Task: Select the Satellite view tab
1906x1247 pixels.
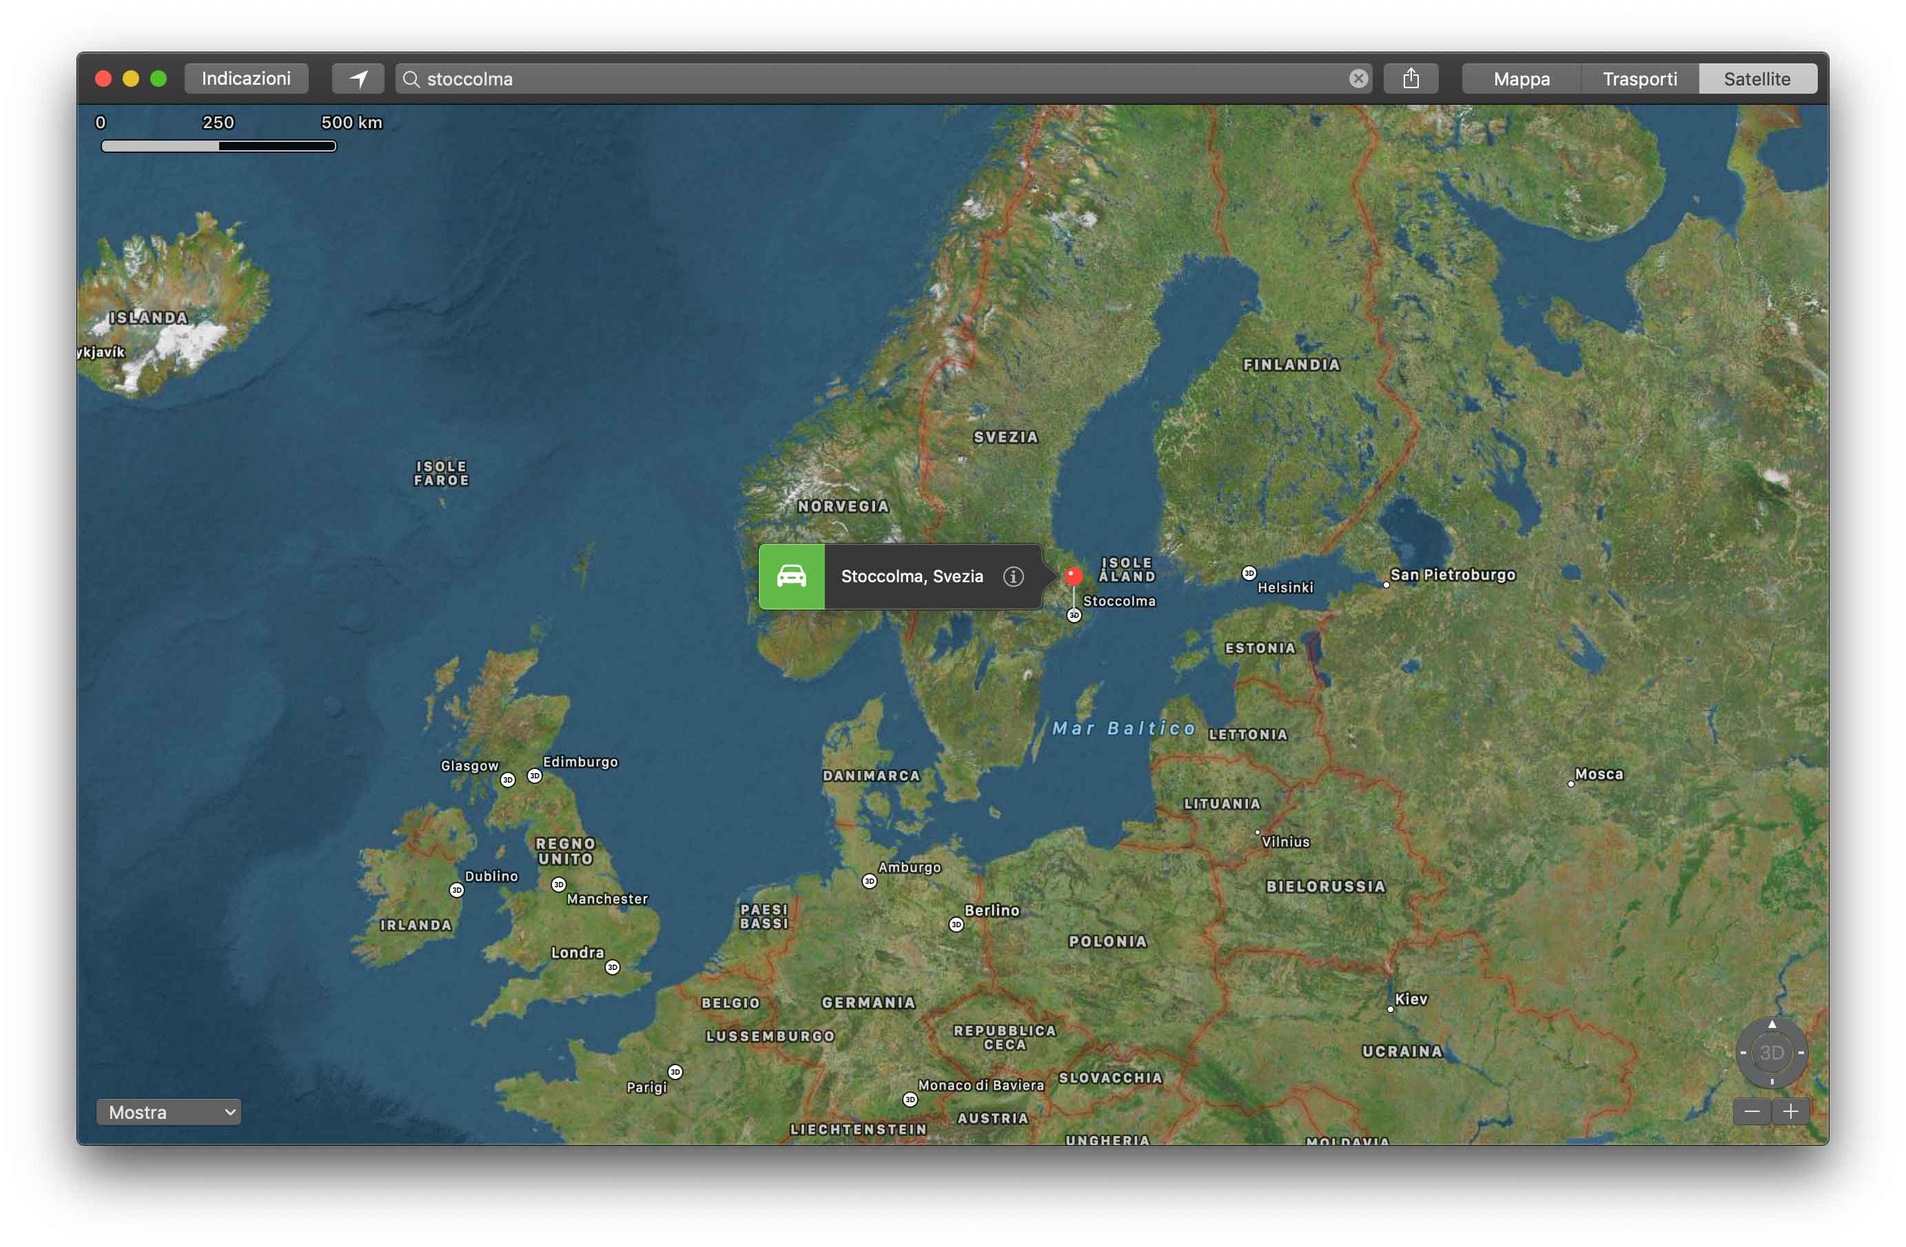Action: pos(1756,79)
